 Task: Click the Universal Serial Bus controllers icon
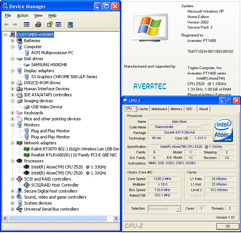(19, 209)
